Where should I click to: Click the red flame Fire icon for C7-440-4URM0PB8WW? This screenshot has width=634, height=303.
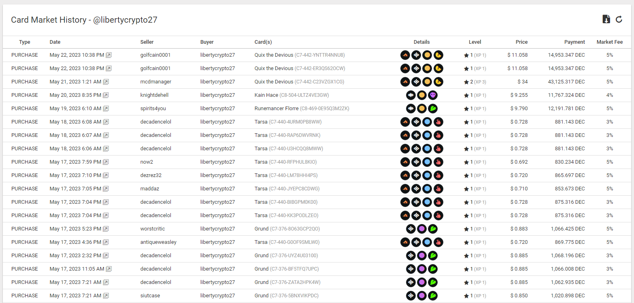(x=438, y=122)
